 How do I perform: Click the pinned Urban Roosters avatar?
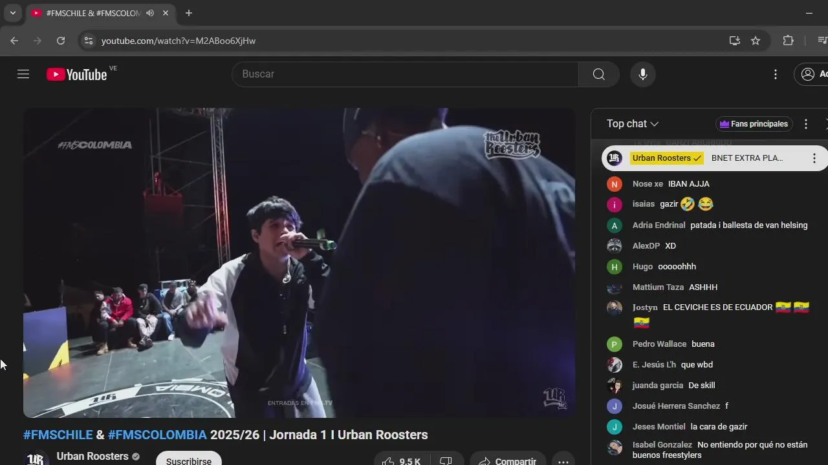pyautogui.click(x=615, y=158)
